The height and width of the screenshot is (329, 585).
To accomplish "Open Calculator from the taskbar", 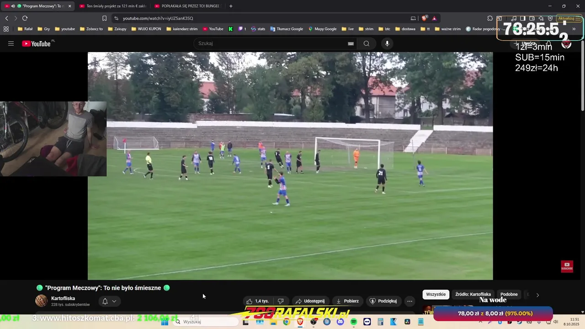I will (380, 322).
